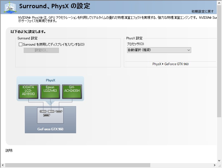Click the Surround 設定 group label
222x168 pixels.
point(28,38)
